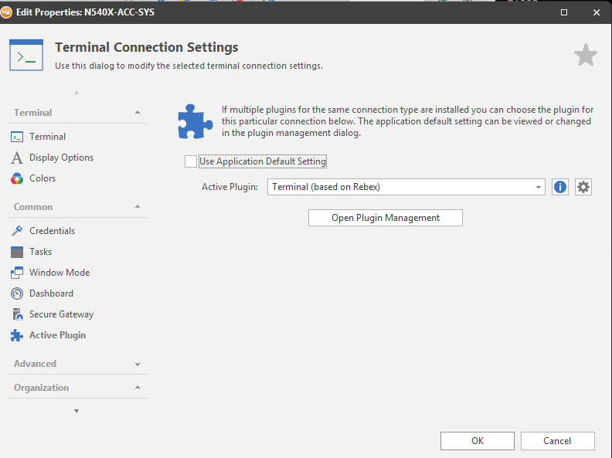Viewport: 612px width, 458px height.
Task: Select the Dashboard gauge icon
Action: [x=16, y=293]
